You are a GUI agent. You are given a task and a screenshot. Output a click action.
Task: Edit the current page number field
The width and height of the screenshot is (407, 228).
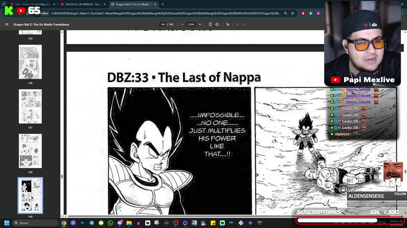point(163,24)
